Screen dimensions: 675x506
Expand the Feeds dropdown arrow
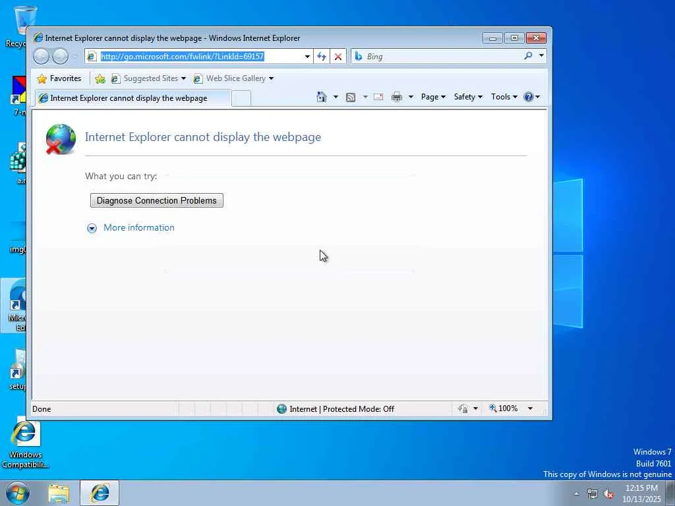click(x=365, y=97)
